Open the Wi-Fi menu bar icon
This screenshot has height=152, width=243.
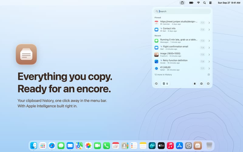198,3
